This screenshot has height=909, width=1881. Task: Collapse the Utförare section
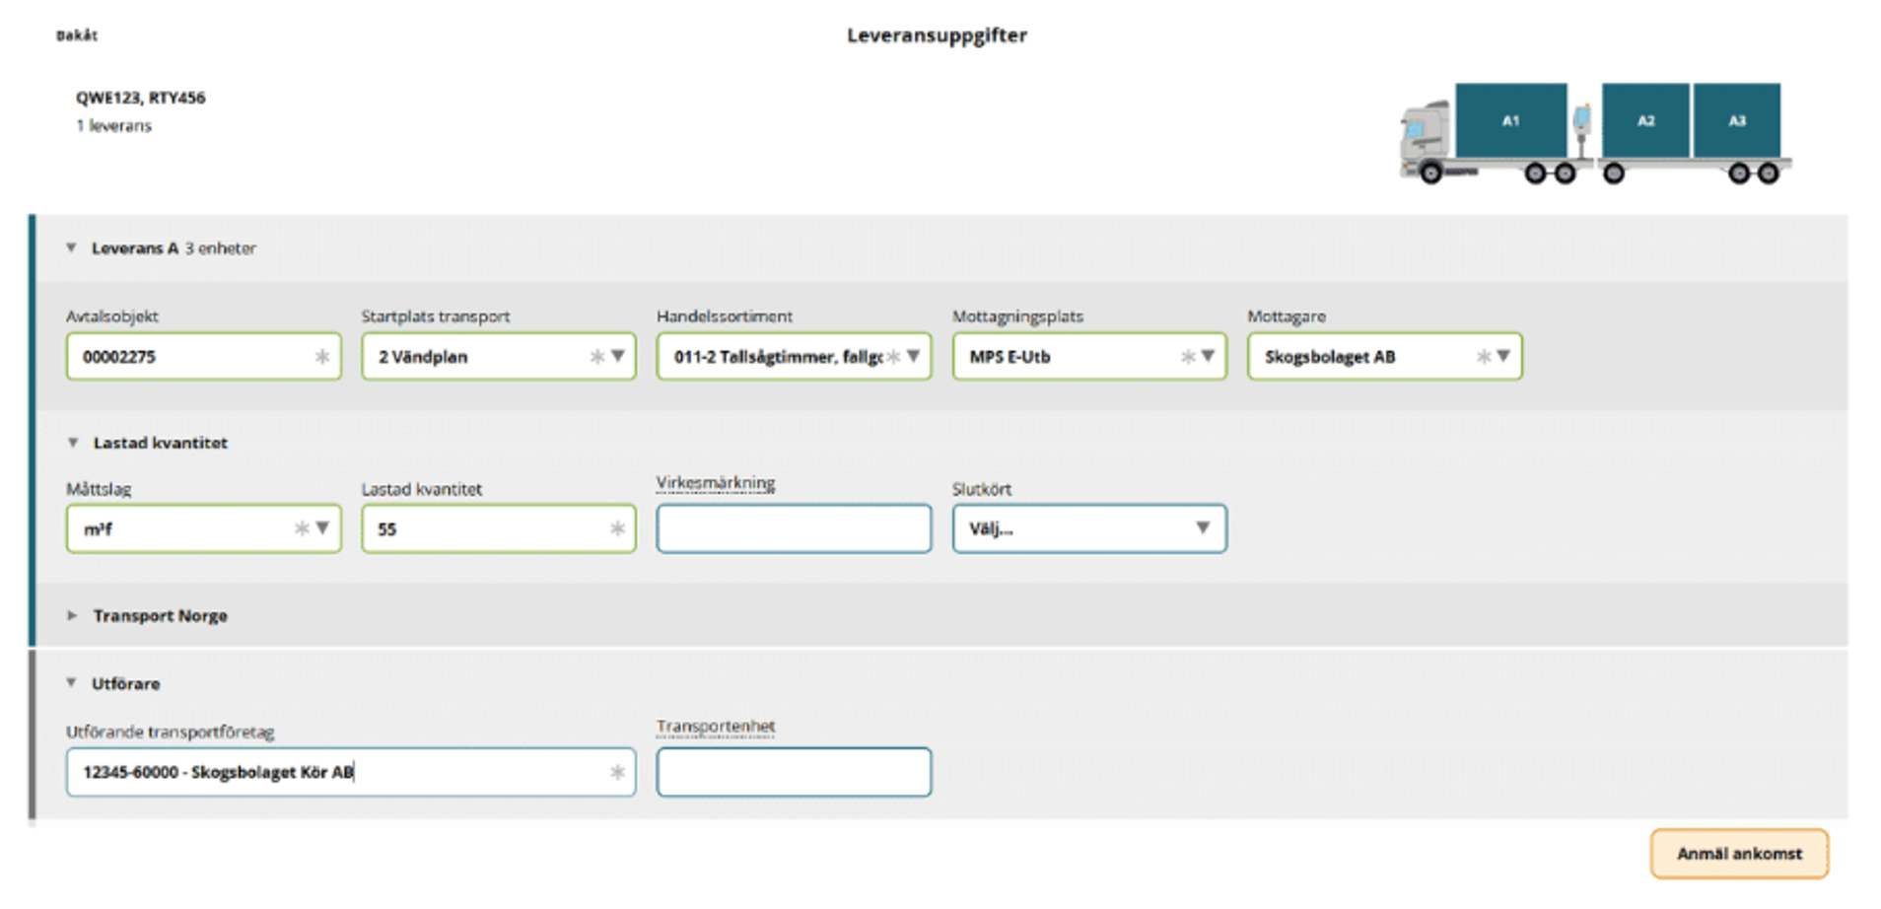pyautogui.click(x=71, y=682)
